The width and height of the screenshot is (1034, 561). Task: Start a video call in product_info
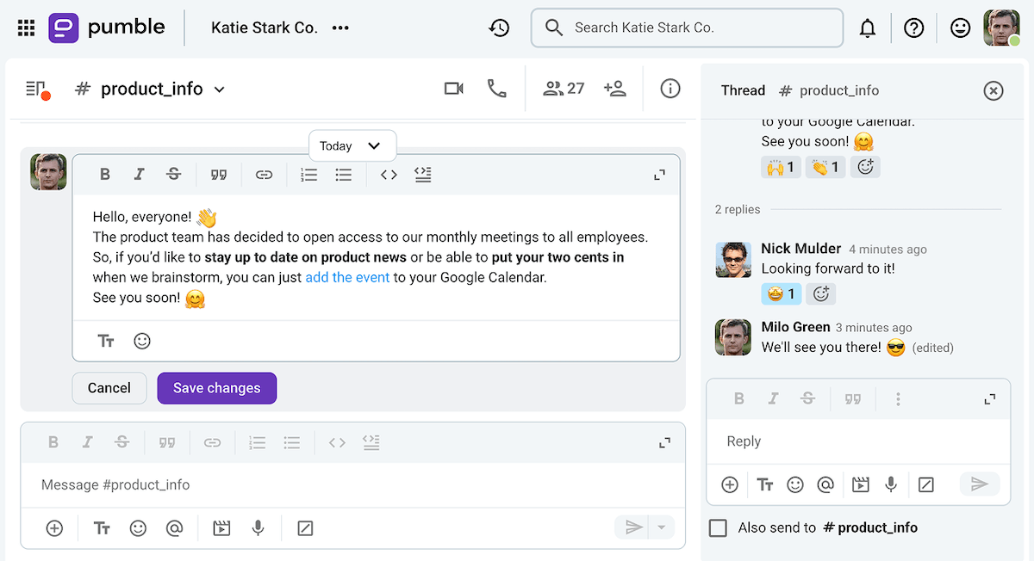click(454, 88)
